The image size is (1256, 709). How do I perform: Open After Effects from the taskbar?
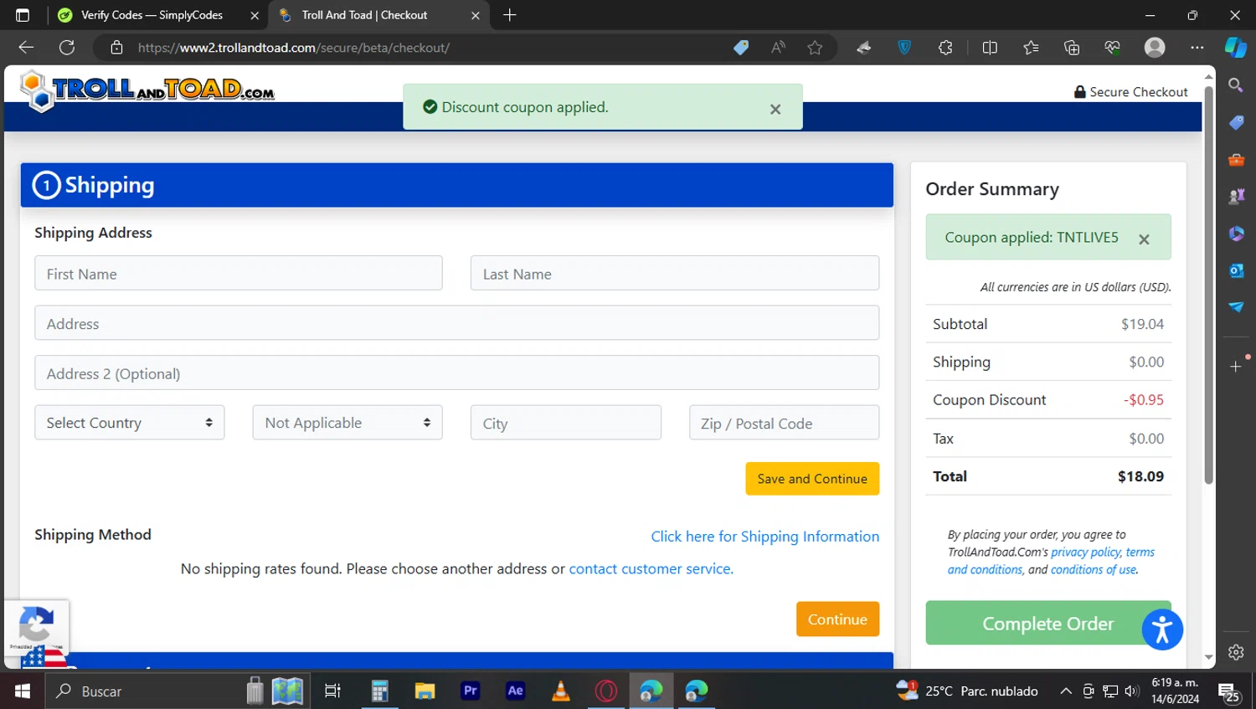click(x=515, y=691)
